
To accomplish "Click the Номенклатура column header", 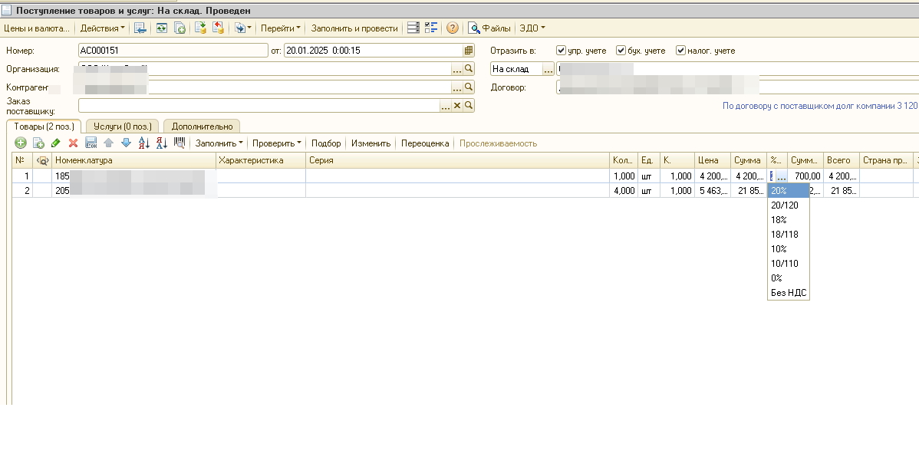I will (x=134, y=160).
